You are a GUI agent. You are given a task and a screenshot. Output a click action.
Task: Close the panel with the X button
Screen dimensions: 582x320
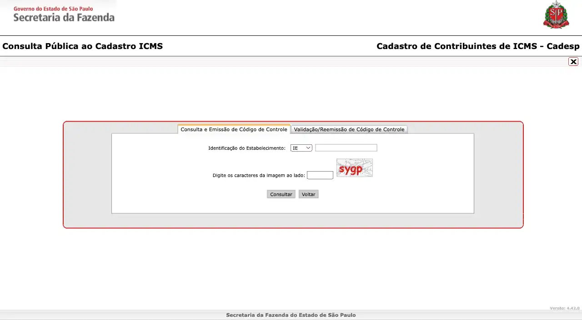tap(573, 62)
